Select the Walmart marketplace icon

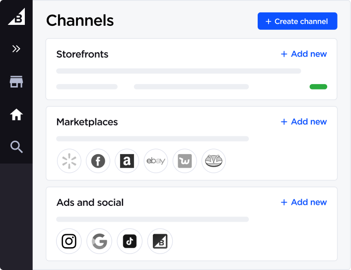click(69, 161)
